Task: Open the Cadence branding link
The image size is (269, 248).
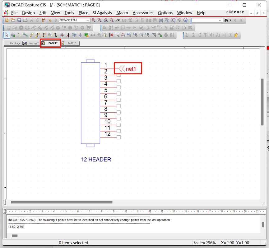Action: [235, 12]
